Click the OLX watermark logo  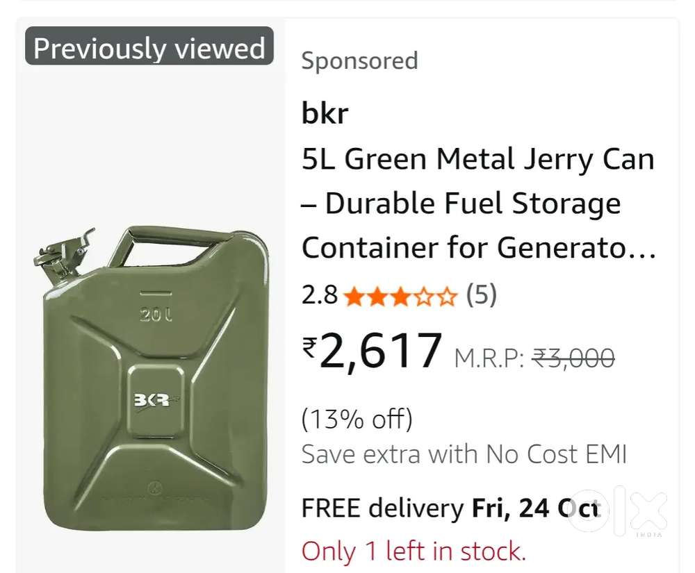click(x=619, y=512)
